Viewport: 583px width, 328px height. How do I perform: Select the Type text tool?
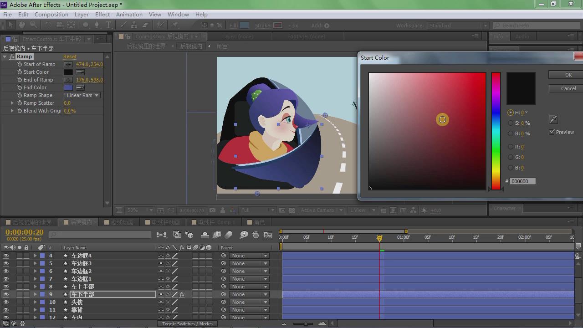(108, 25)
